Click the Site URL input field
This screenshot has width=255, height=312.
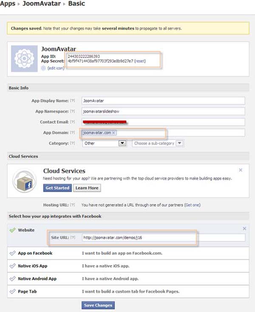click(164, 238)
